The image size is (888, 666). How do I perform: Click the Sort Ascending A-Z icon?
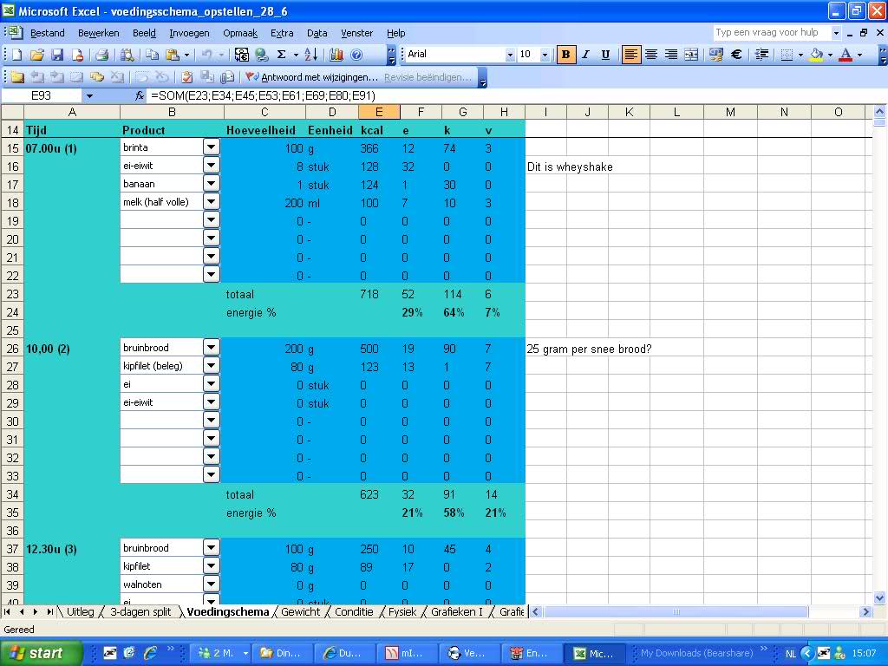(310, 55)
